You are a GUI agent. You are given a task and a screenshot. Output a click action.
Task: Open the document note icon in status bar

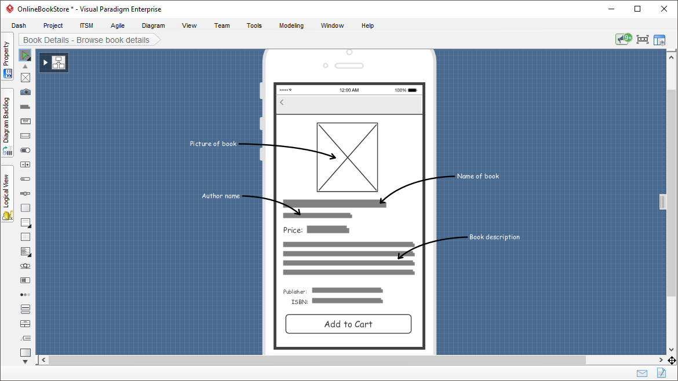coord(661,372)
